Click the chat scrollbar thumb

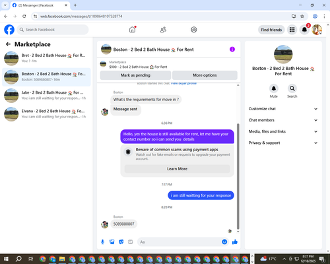pos(238,176)
